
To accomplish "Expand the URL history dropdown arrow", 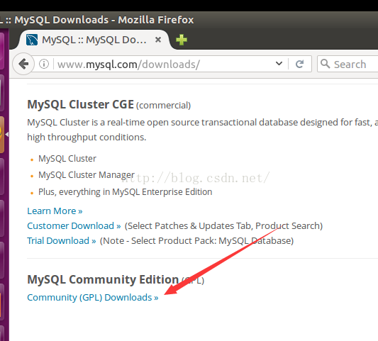I will tap(279, 63).
